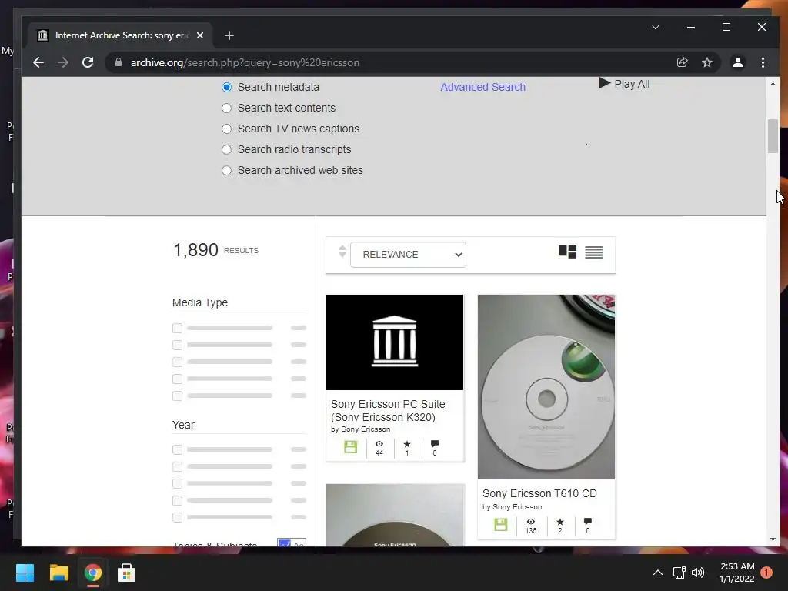Image resolution: width=788 pixels, height=591 pixels.
Task: Select the Search text contents option
Action: [x=227, y=108]
